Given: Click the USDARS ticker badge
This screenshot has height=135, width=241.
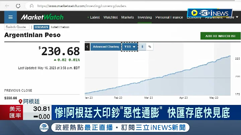Looking at the screenshot, I should (42, 27).
